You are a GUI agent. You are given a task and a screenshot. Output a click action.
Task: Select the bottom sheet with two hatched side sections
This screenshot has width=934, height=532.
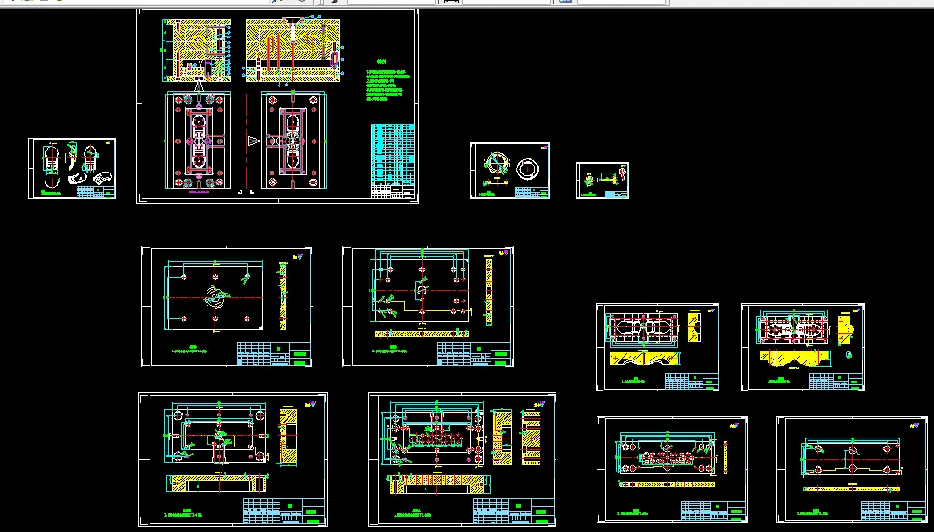[x=462, y=459]
